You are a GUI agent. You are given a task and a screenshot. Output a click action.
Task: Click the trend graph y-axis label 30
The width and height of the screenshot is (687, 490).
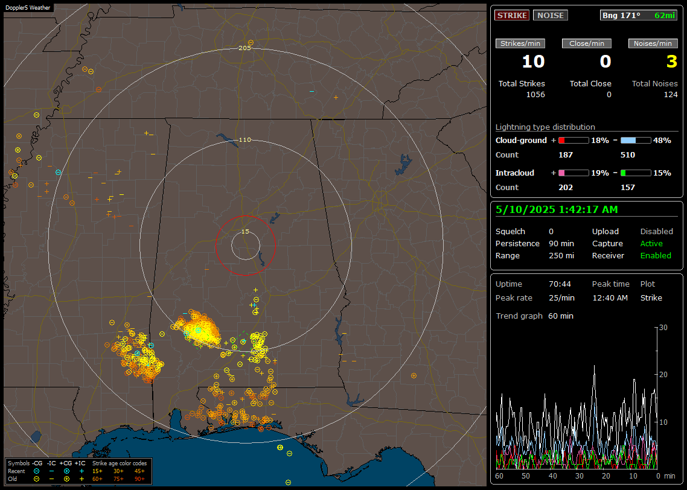click(663, 328)
